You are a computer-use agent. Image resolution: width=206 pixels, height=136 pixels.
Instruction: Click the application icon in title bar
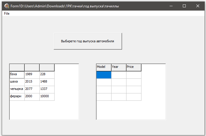point(6,6)
